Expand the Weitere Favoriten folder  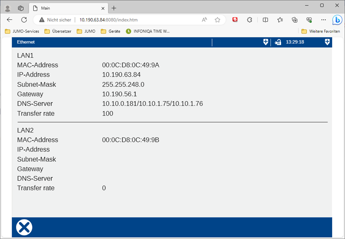[x=321, y=31]
